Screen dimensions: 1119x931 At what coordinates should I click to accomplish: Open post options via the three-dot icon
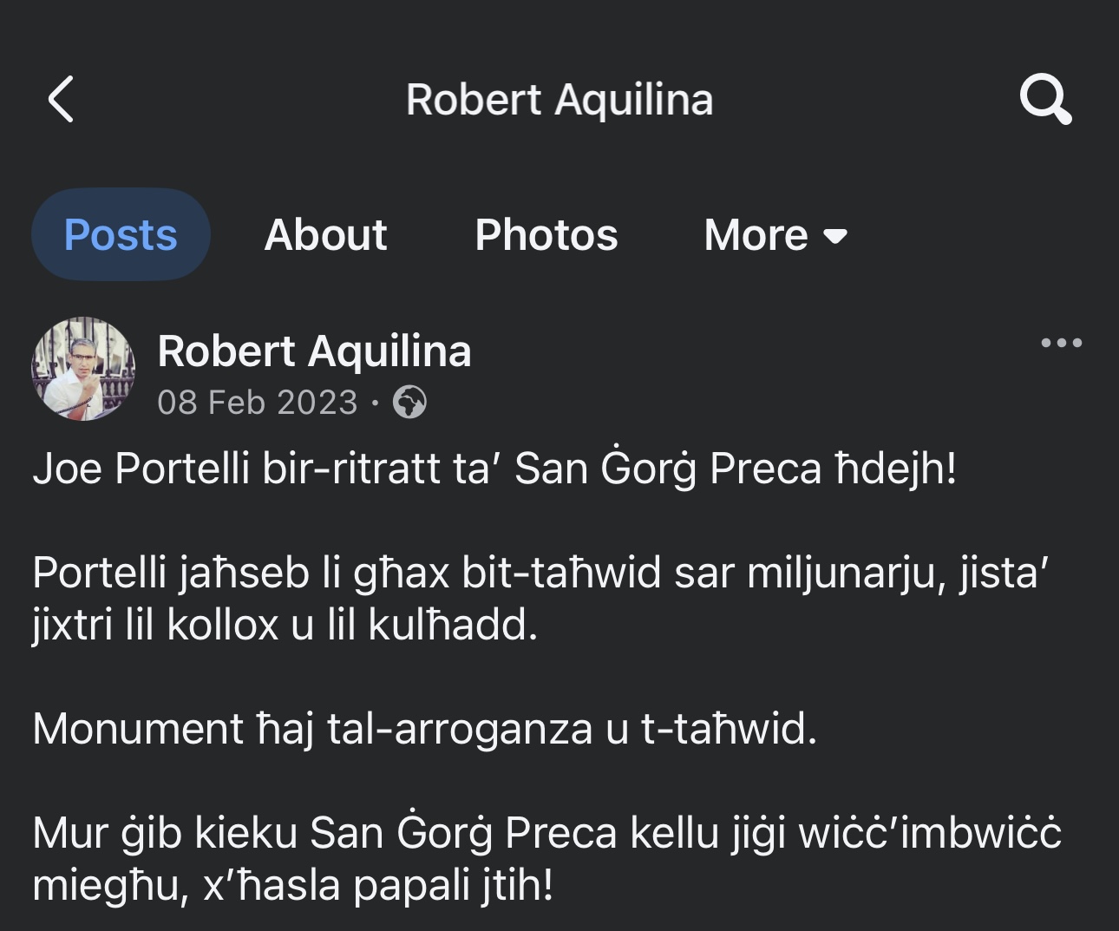pyautogui.click(x=1063, y=343)
